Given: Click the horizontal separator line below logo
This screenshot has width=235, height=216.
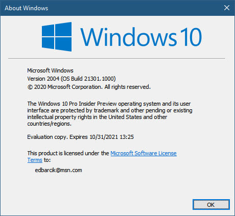Looking at the screenshot, I should (x=116, y=58).
